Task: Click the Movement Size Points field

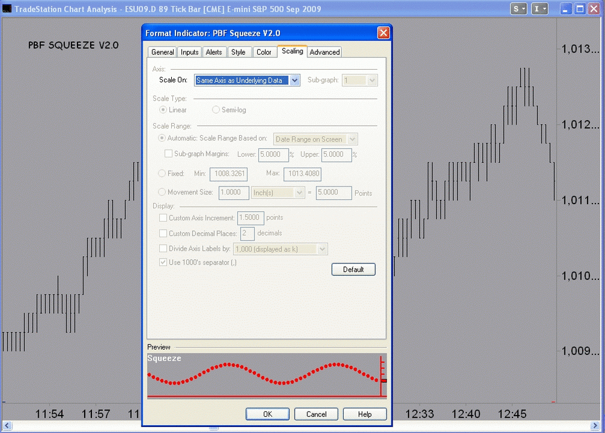Action: coord(334,193)
